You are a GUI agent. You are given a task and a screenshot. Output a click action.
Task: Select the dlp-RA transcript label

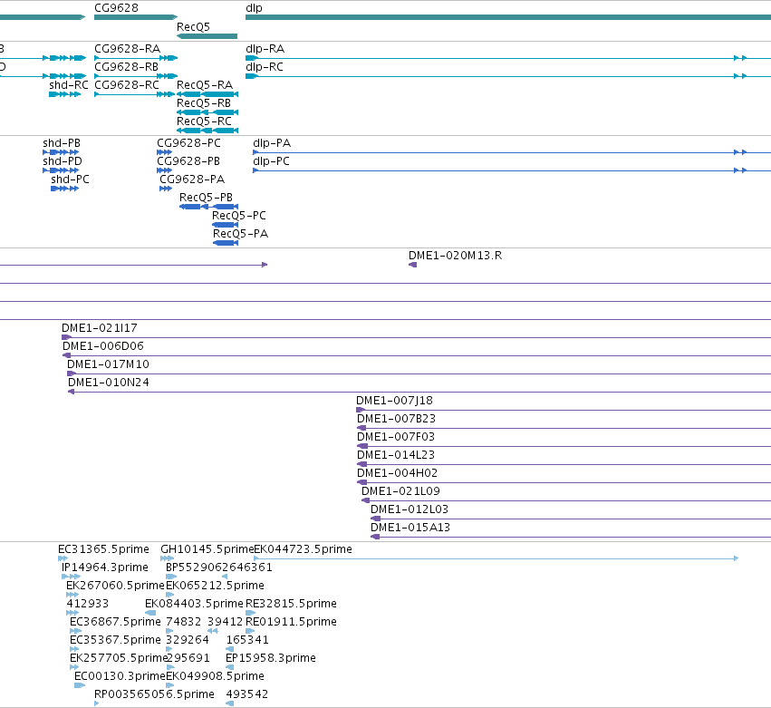pos(265,49)
